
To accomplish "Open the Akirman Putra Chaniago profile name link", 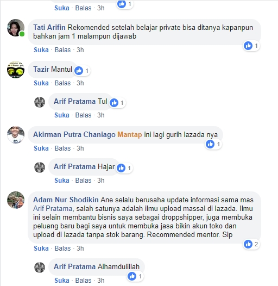I will (x=74, y=135).
